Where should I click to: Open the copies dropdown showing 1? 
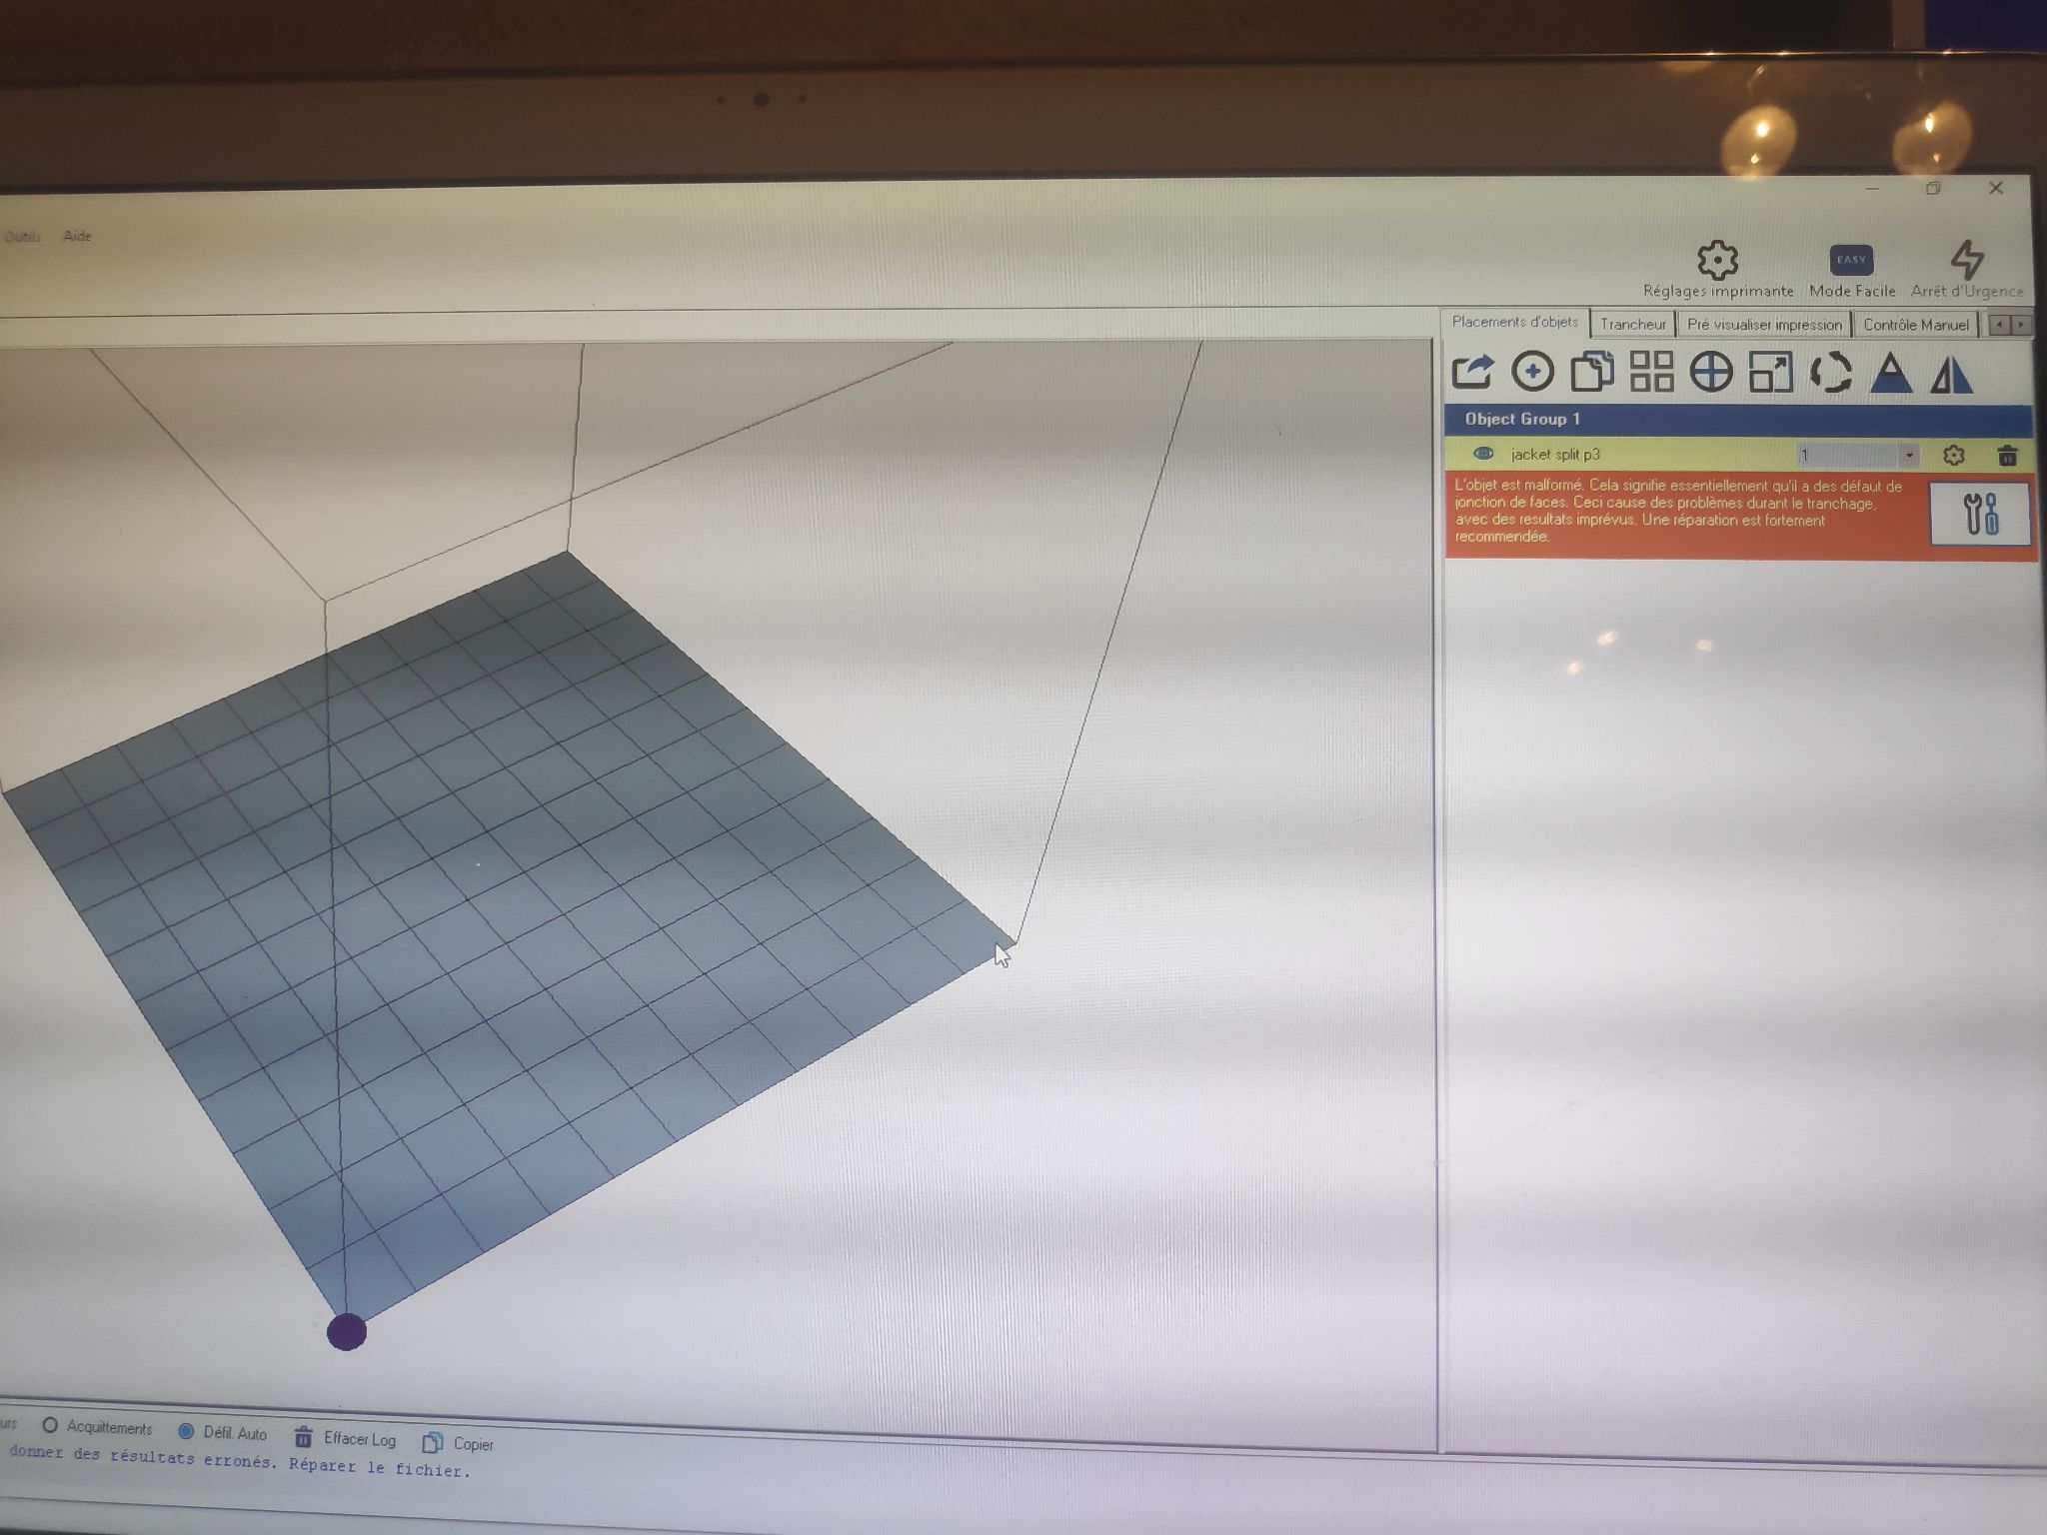1858,456
